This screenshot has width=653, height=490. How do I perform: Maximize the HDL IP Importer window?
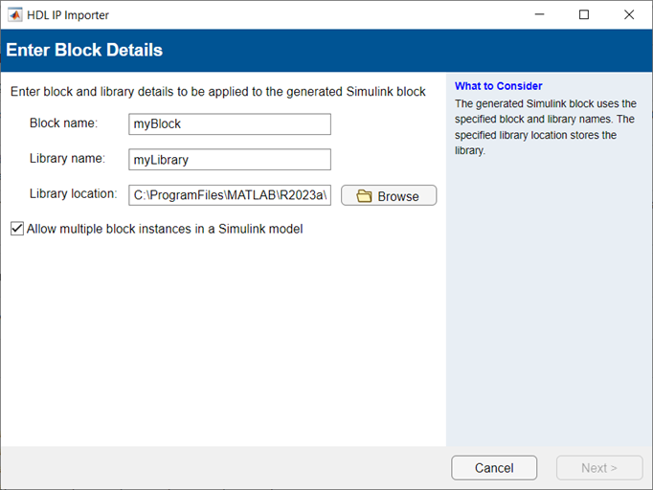tap(584, 14)
